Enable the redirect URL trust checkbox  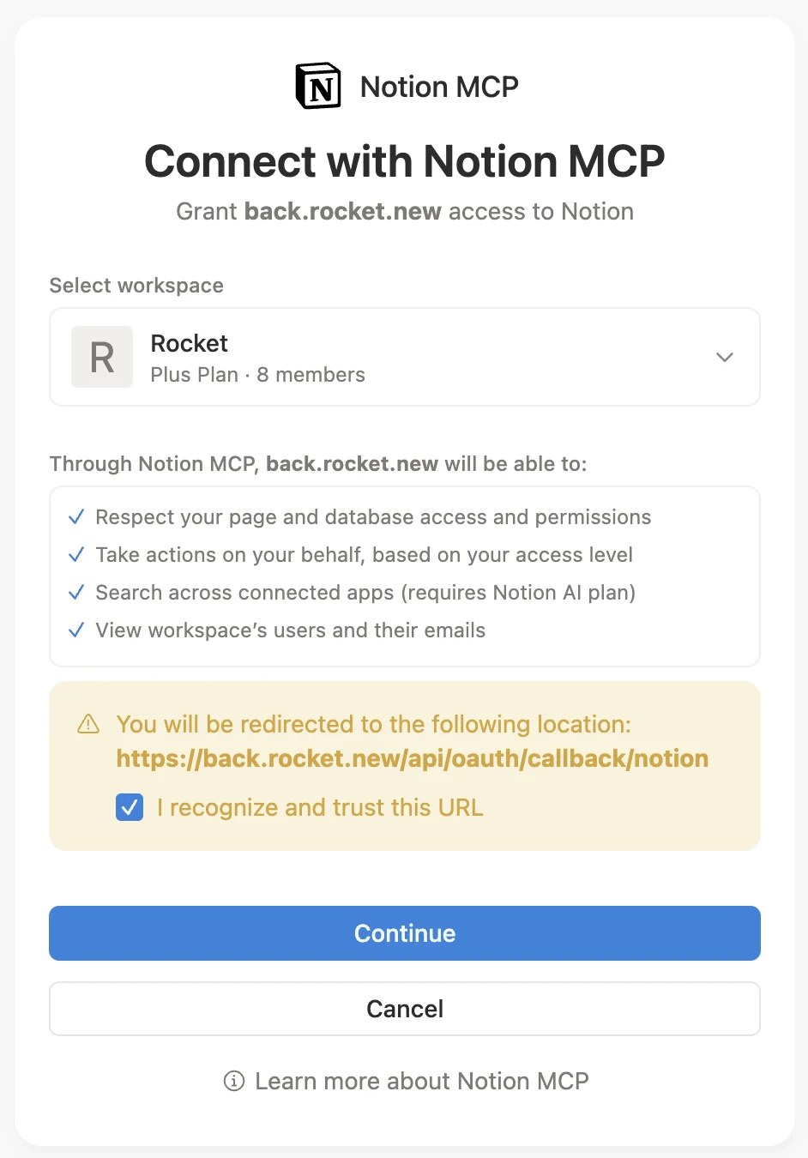pos(129,807)
